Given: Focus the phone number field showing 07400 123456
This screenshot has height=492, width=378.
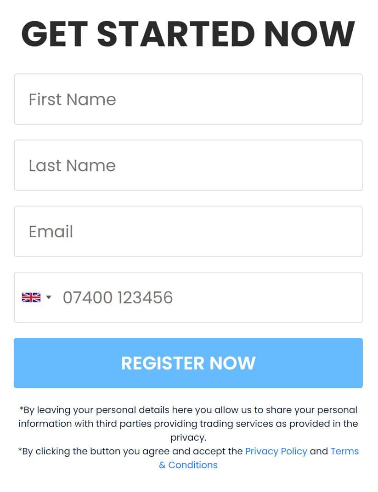Looking at the screenshot, I should click(x=188, y=297).
